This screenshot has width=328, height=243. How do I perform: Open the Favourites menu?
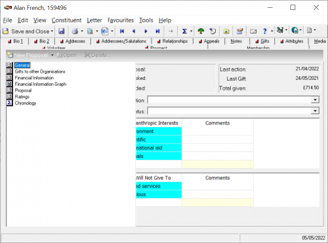pos(121,20)
